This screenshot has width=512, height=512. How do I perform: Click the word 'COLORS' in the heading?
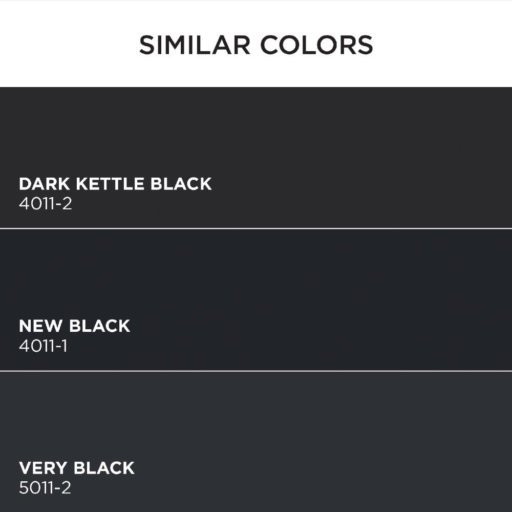(316, 45)
